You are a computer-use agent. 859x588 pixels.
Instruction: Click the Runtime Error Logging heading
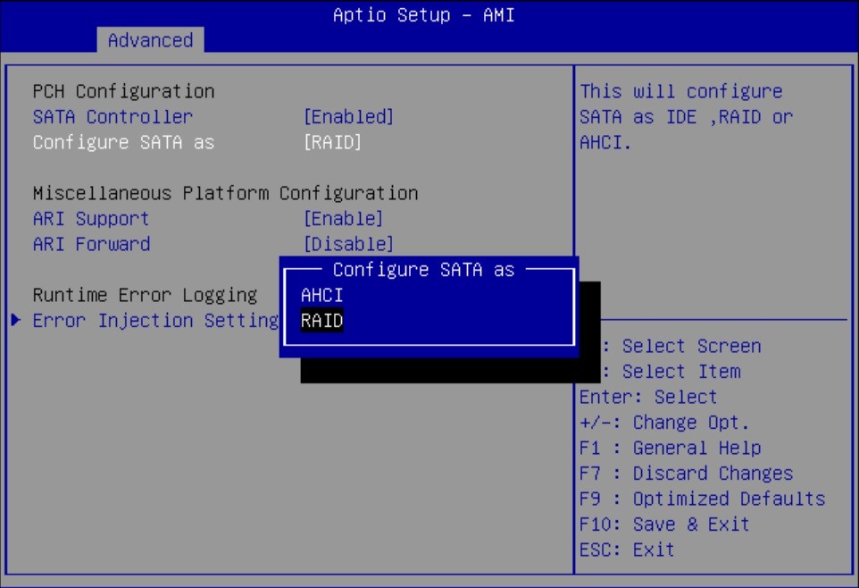tap(144, 295)
